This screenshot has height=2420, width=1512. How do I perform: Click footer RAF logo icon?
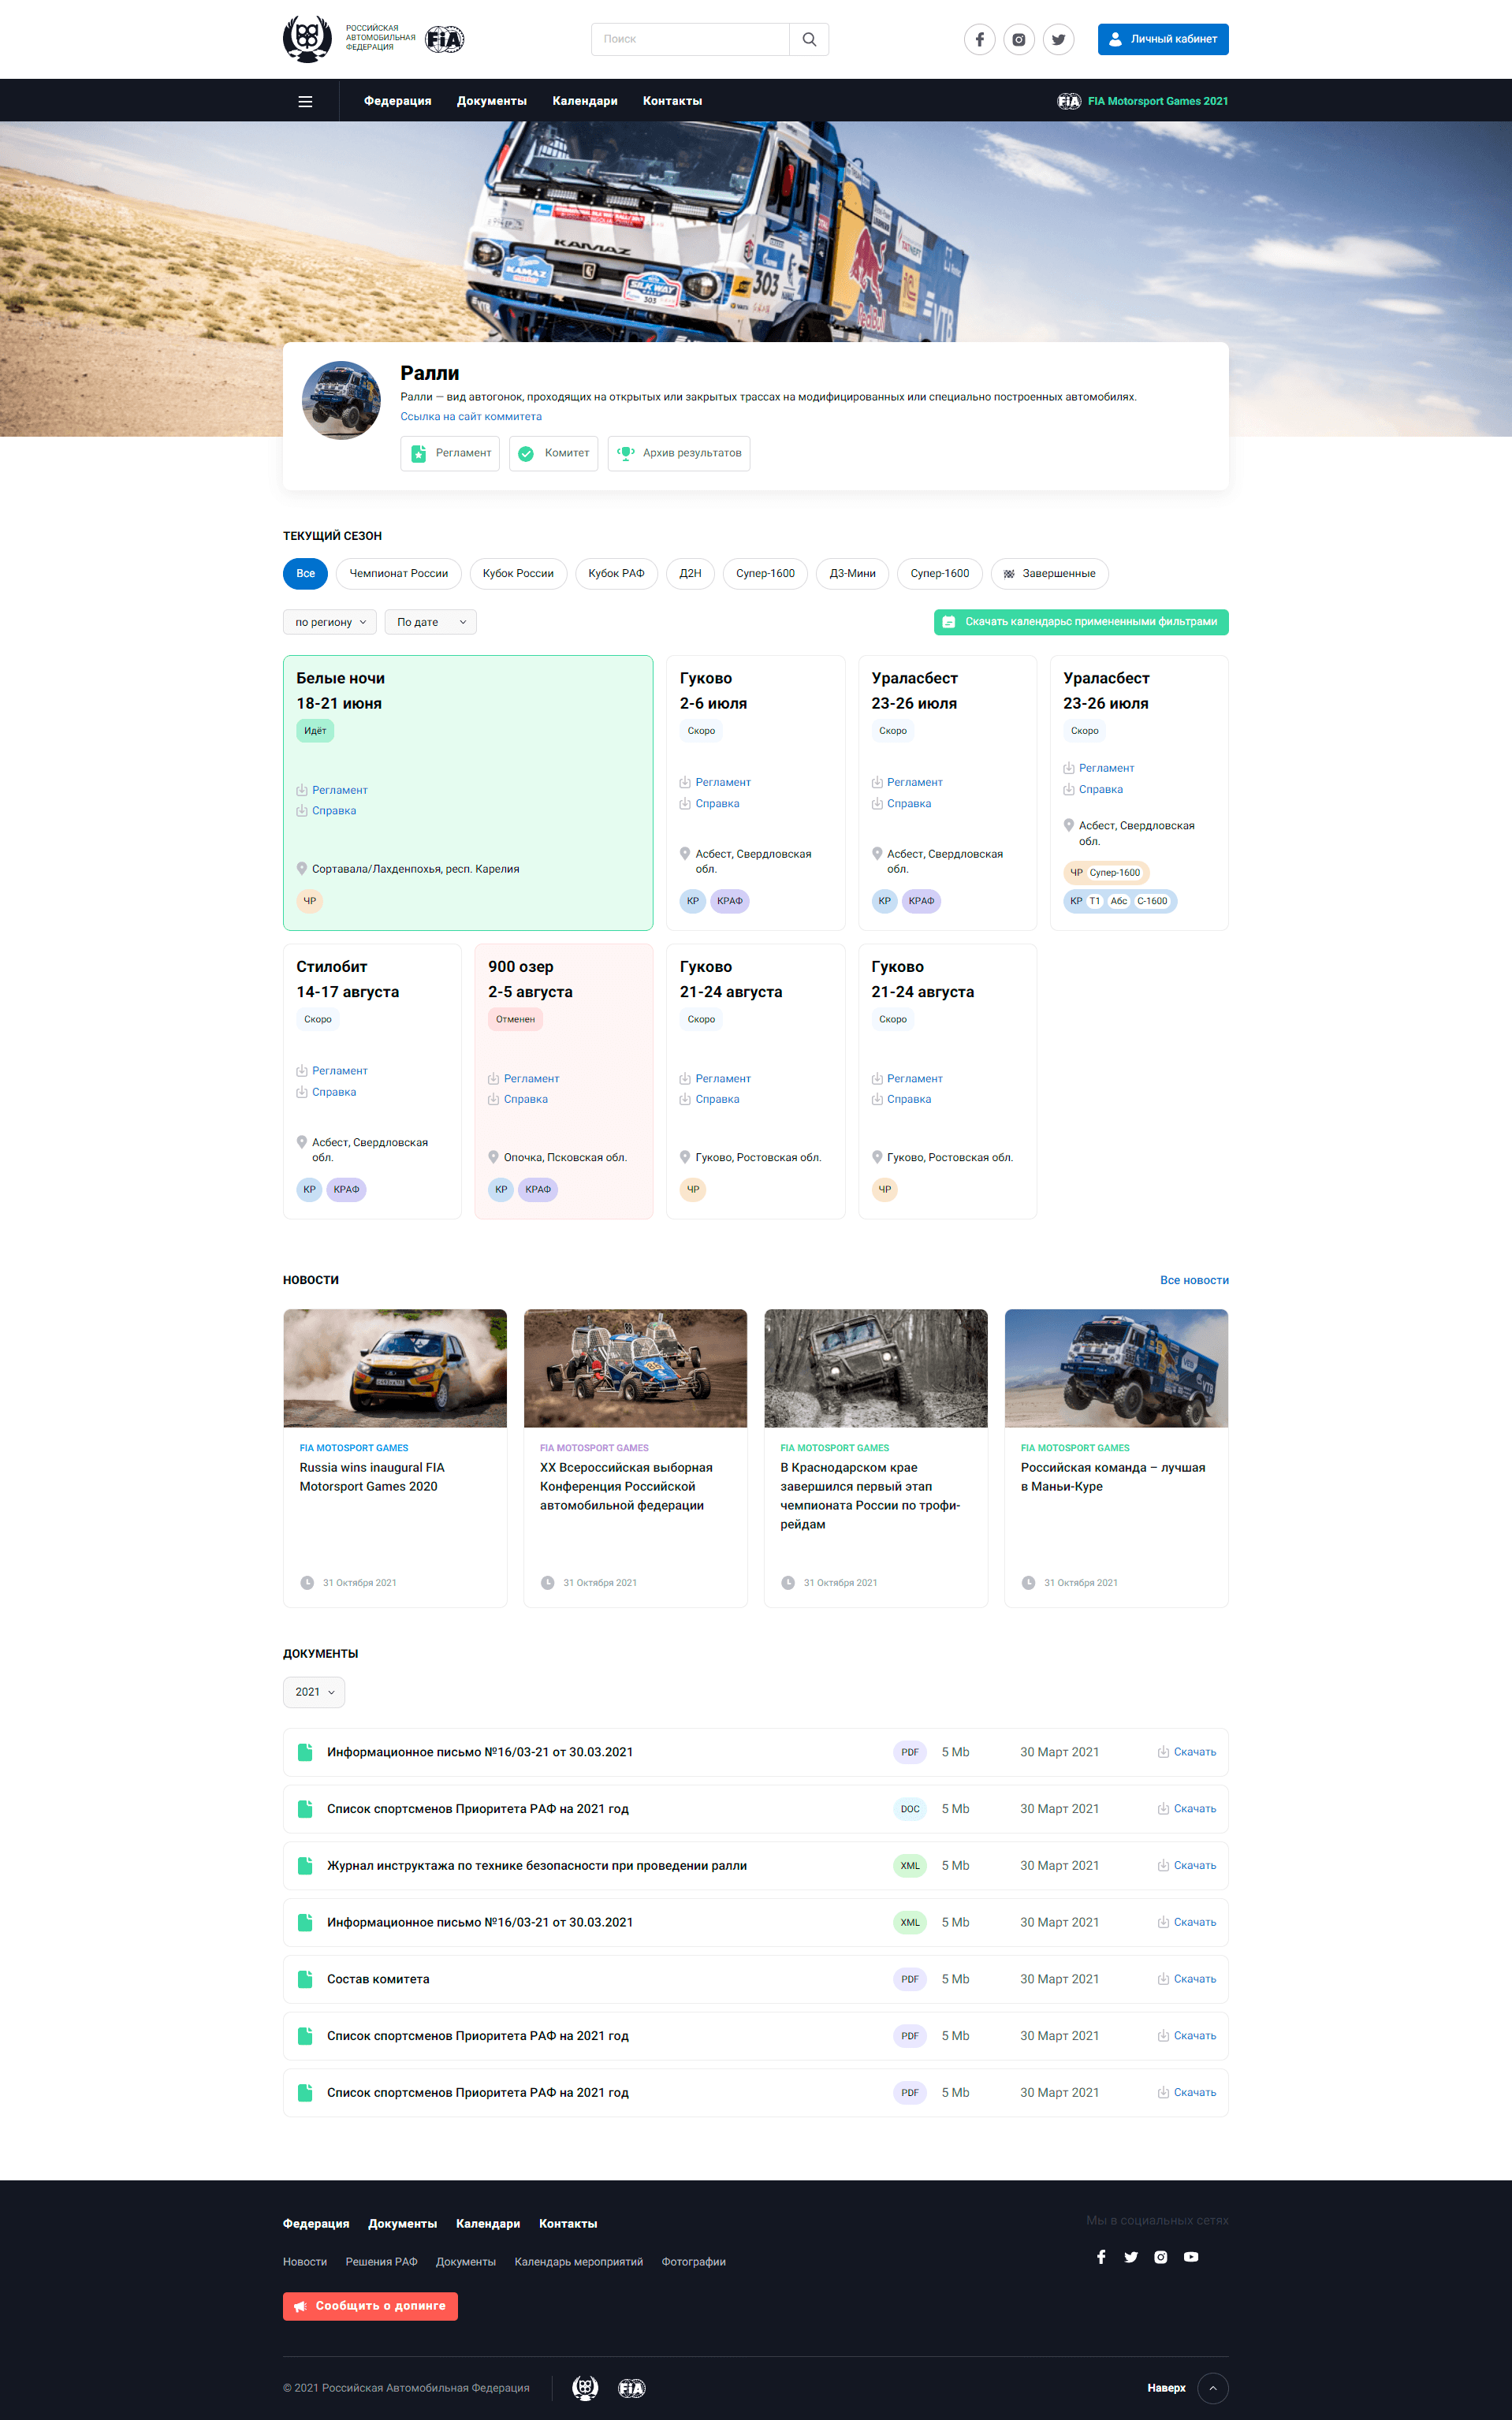tap(585, 2387)
